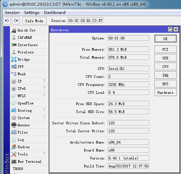Click the Board Name value x86
Image resolution: width=181 pixels, height=174 pixels.
128,150
